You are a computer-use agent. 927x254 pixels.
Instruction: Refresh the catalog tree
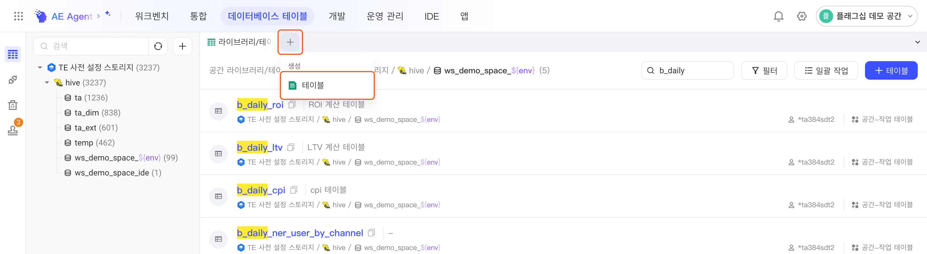pos(158,46)
